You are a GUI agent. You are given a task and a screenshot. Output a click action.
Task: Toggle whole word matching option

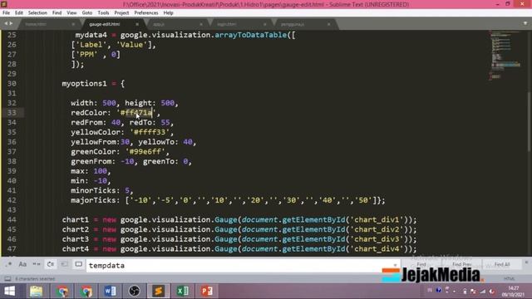coord(37,264)
